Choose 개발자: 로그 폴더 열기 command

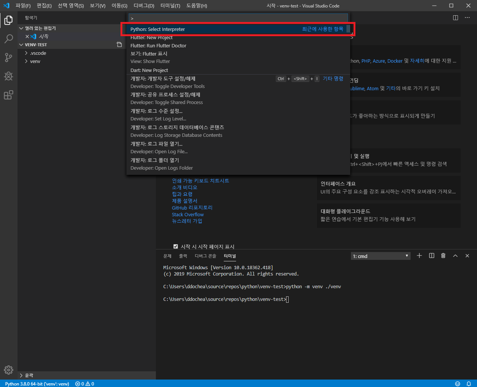(238, 164)
